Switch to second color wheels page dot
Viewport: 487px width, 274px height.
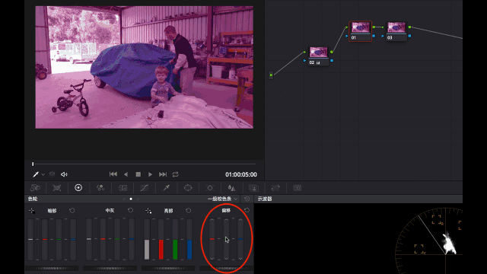pos(131,199)
